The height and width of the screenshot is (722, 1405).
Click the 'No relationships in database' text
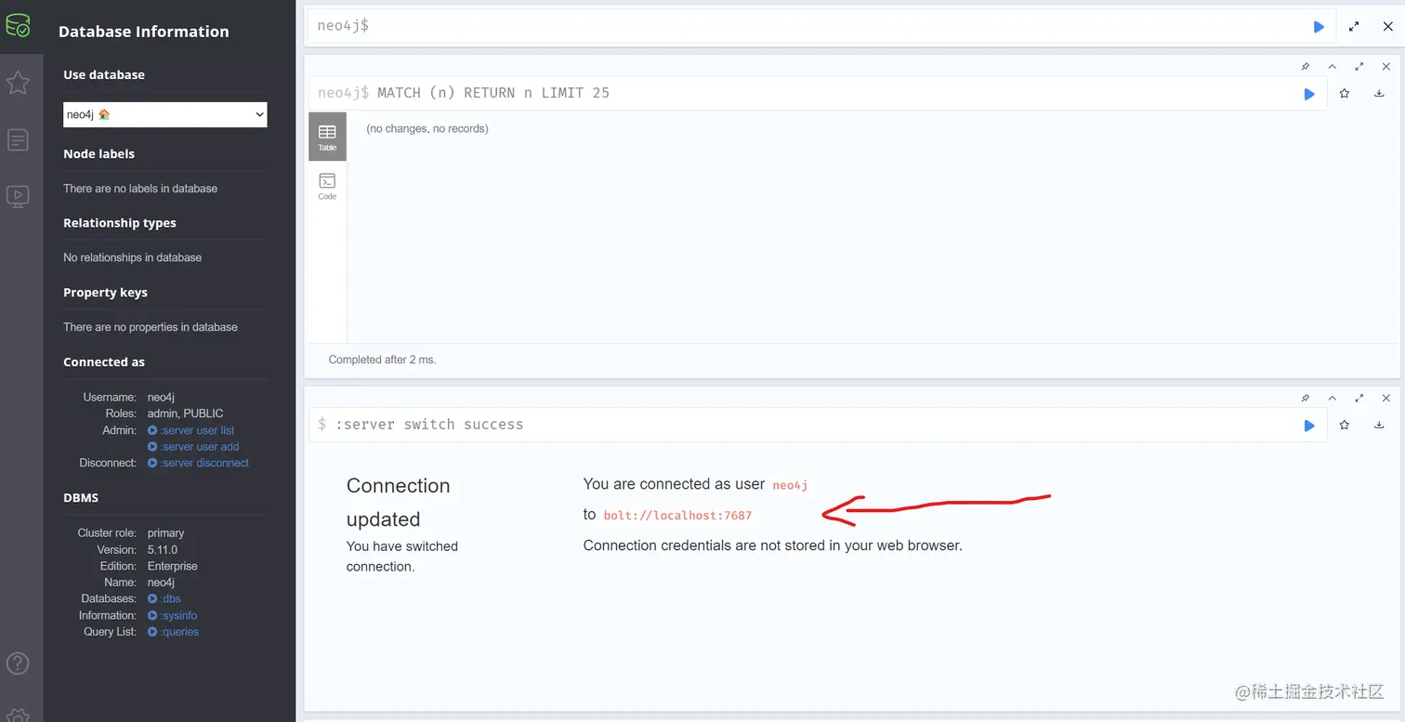(132, 257)
